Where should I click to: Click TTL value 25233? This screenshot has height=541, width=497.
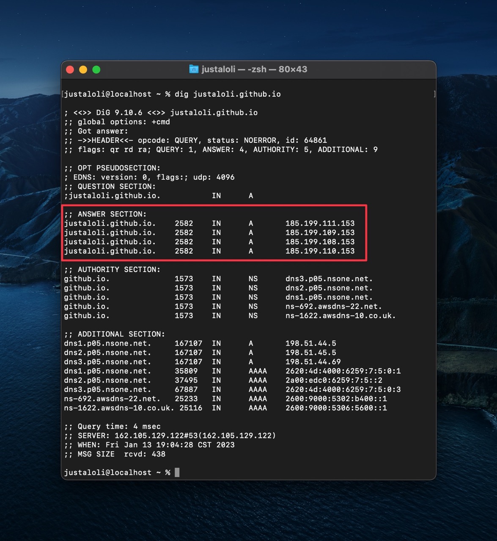pos(186,399)
